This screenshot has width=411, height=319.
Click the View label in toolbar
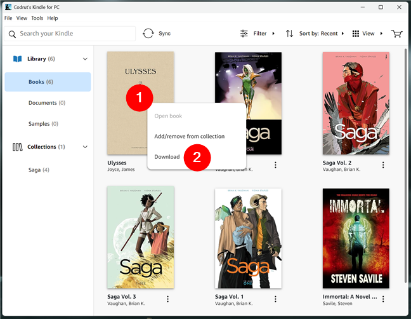coord(369,34)
